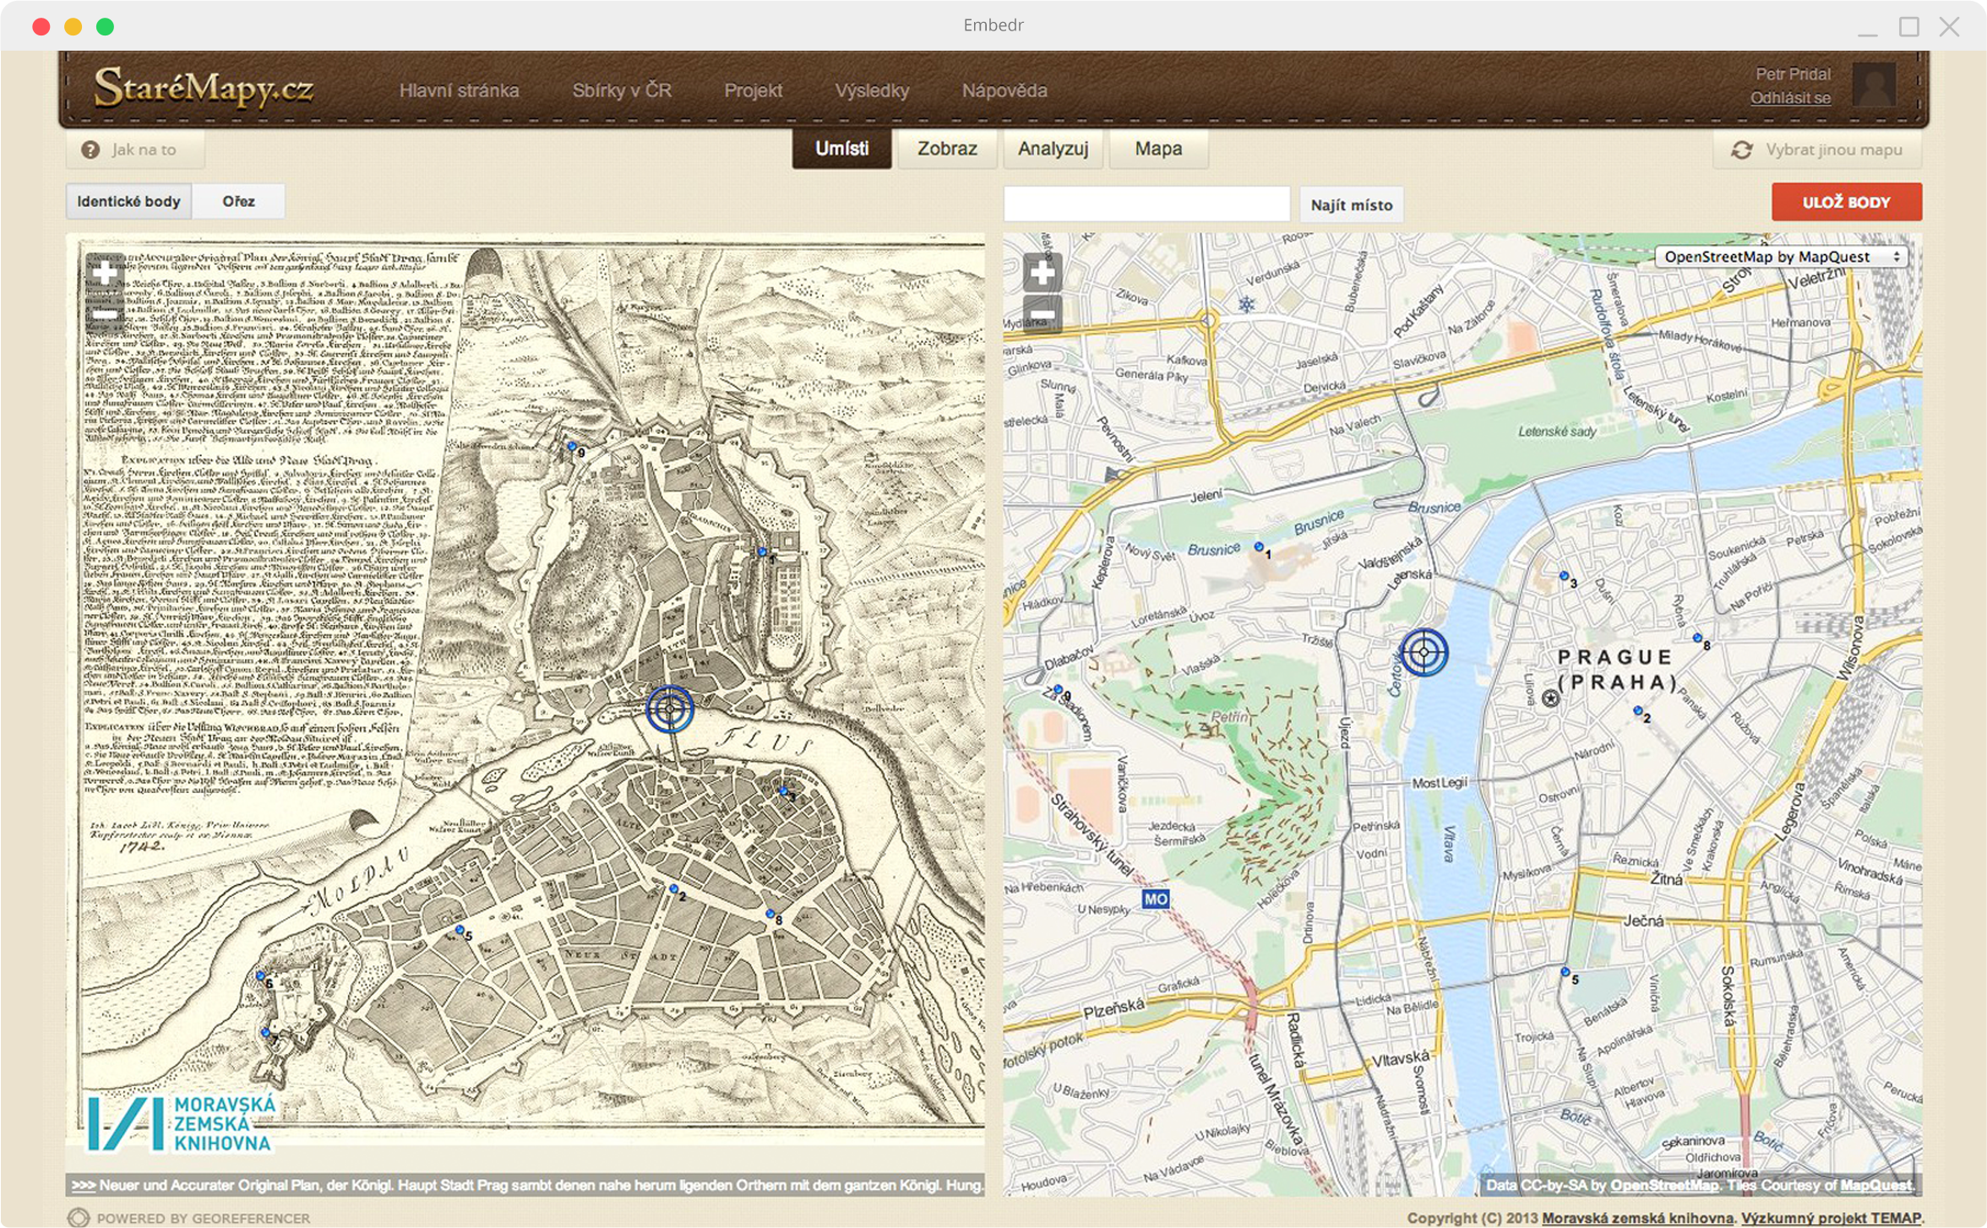
Task: Select control point 9 on the old map
Action: 572,446
